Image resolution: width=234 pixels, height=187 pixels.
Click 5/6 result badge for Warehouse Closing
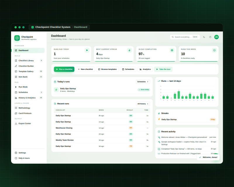pos(131,128)
